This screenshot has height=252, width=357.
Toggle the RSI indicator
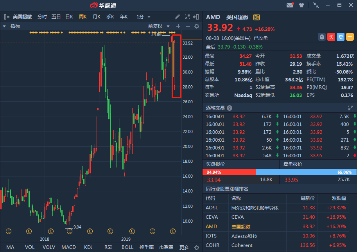click(x=108, y=247)
